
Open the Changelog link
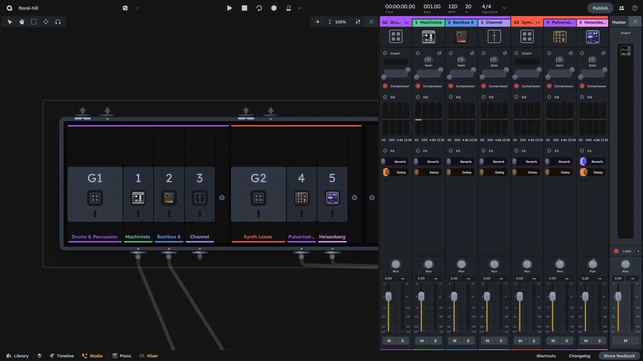pos(579,356)
